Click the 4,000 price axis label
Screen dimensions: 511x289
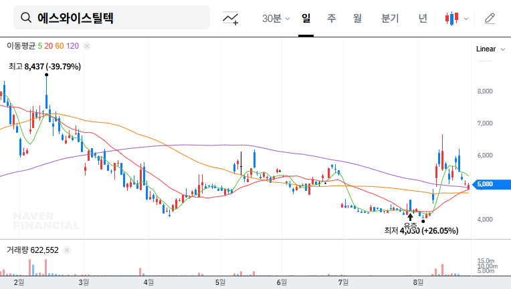(x=485, y=220)
